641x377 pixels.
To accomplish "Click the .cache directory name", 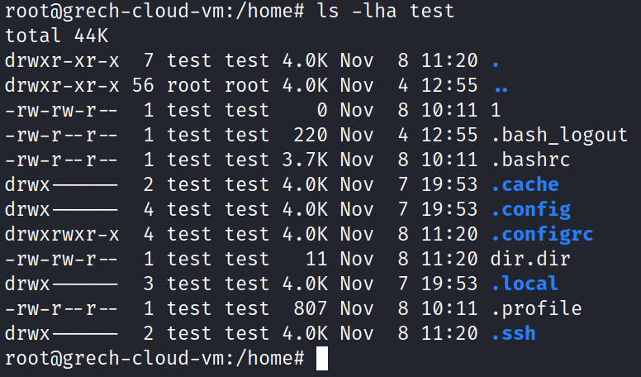I will (525, 184).
